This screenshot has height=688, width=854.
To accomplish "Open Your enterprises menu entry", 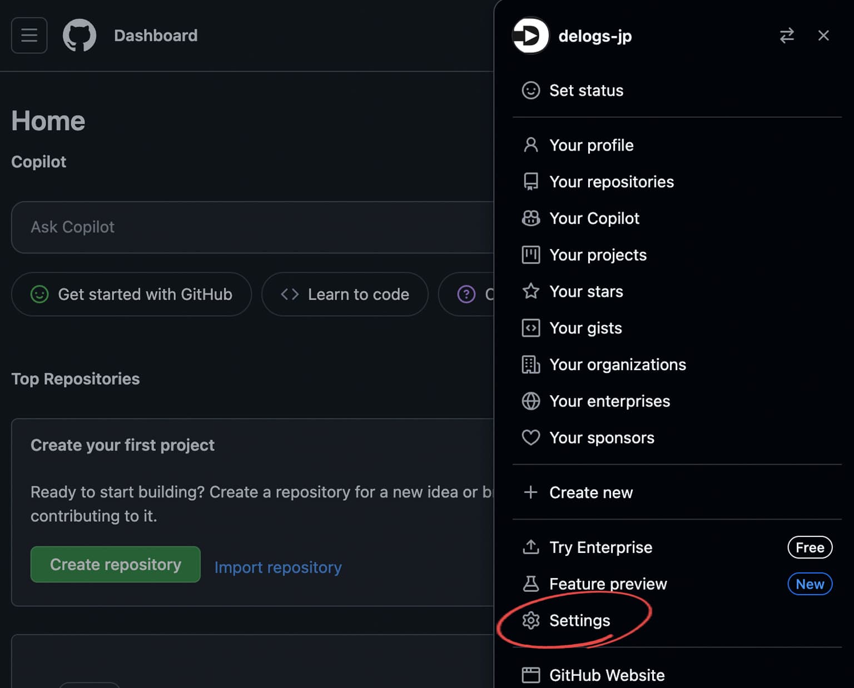I will (677, 401).
